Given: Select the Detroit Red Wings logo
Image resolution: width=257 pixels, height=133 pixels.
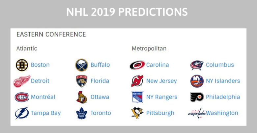Looking at the screenshot, I should 22,81.
